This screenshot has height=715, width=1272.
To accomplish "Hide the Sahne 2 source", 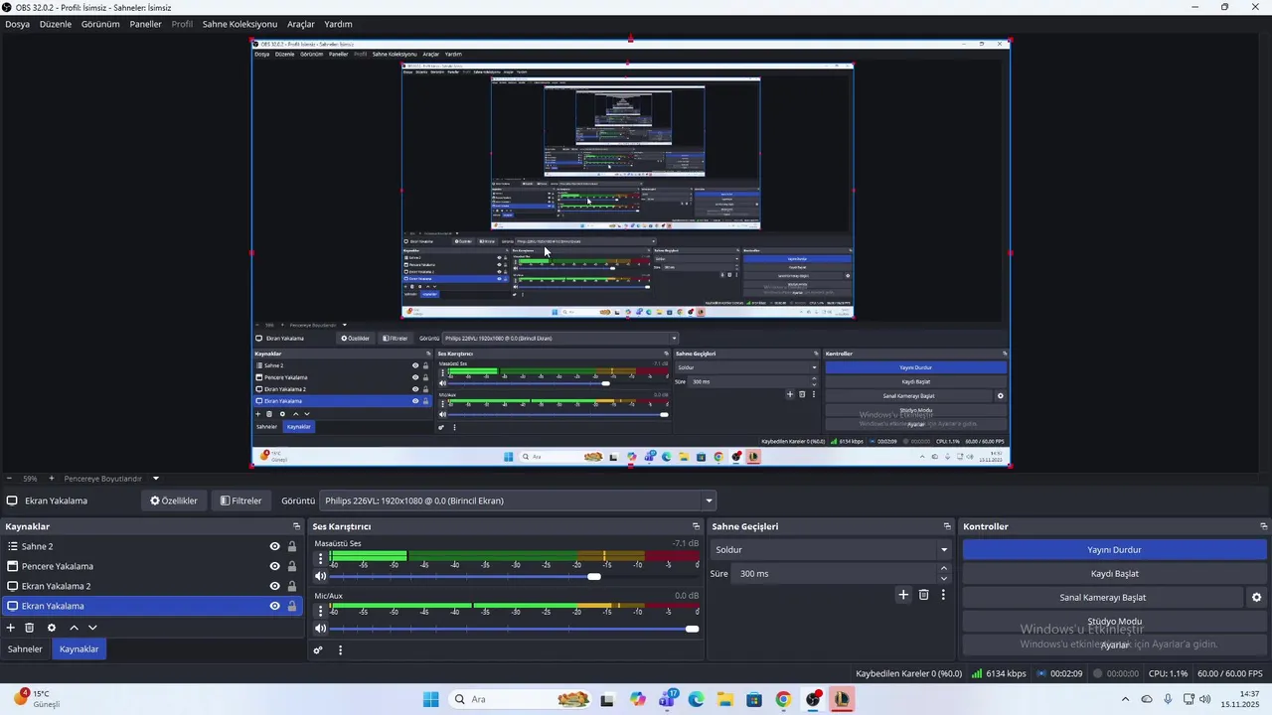I will click(274, 546).
